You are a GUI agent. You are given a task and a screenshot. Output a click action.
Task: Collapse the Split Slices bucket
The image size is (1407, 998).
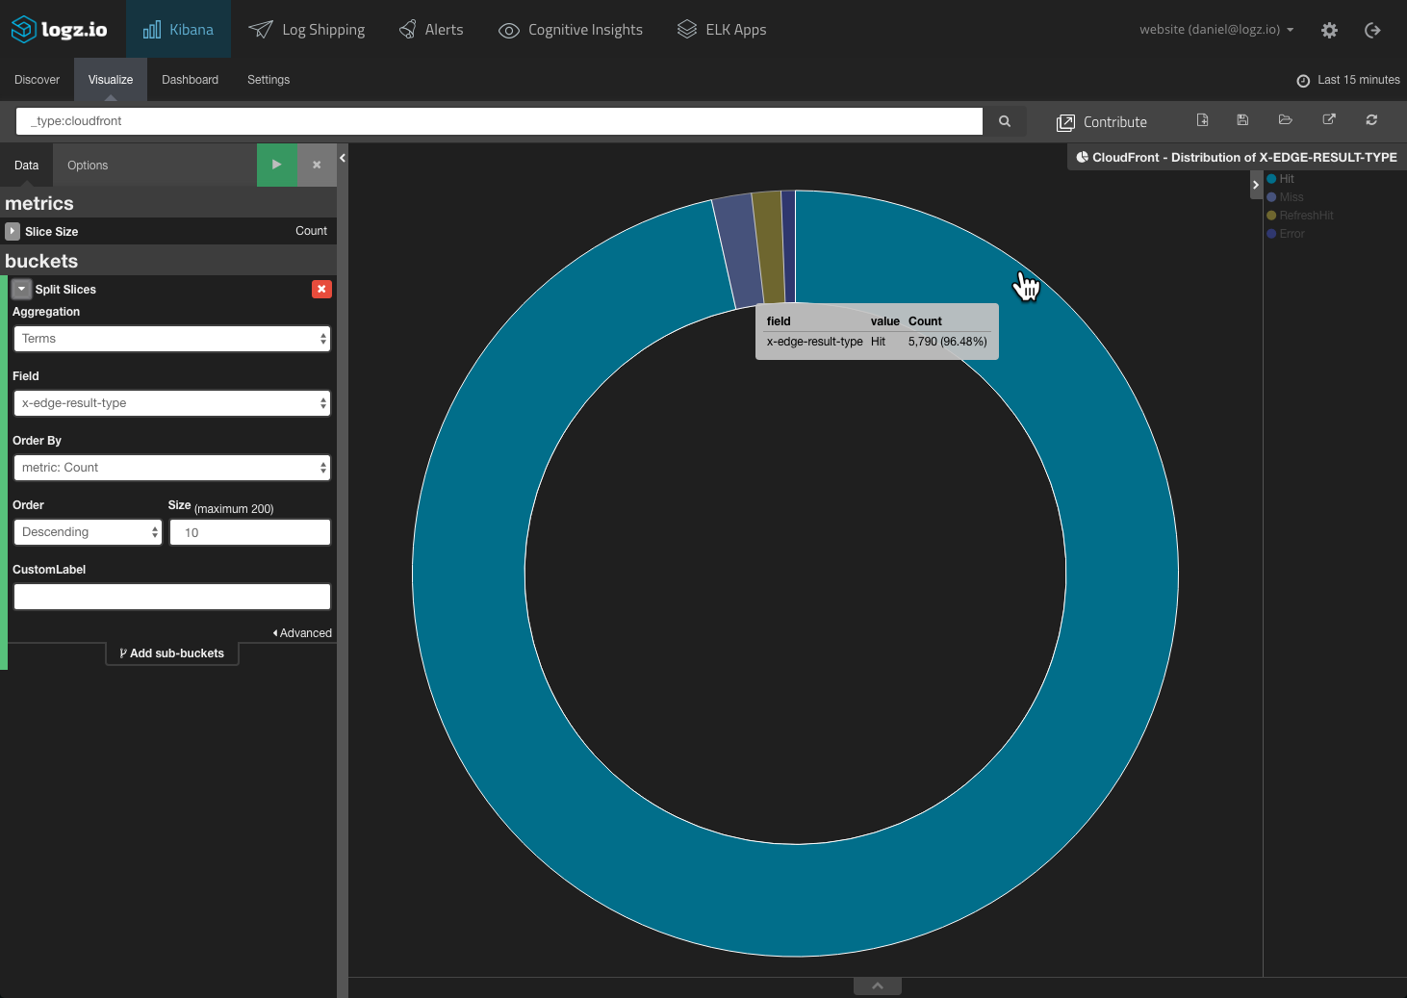point(21,289)
